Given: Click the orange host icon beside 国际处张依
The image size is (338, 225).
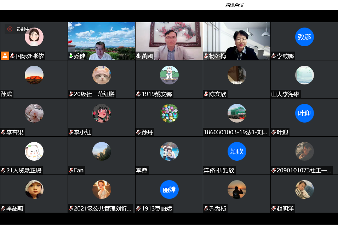Looking at the screenshot, I should (5, 56).
